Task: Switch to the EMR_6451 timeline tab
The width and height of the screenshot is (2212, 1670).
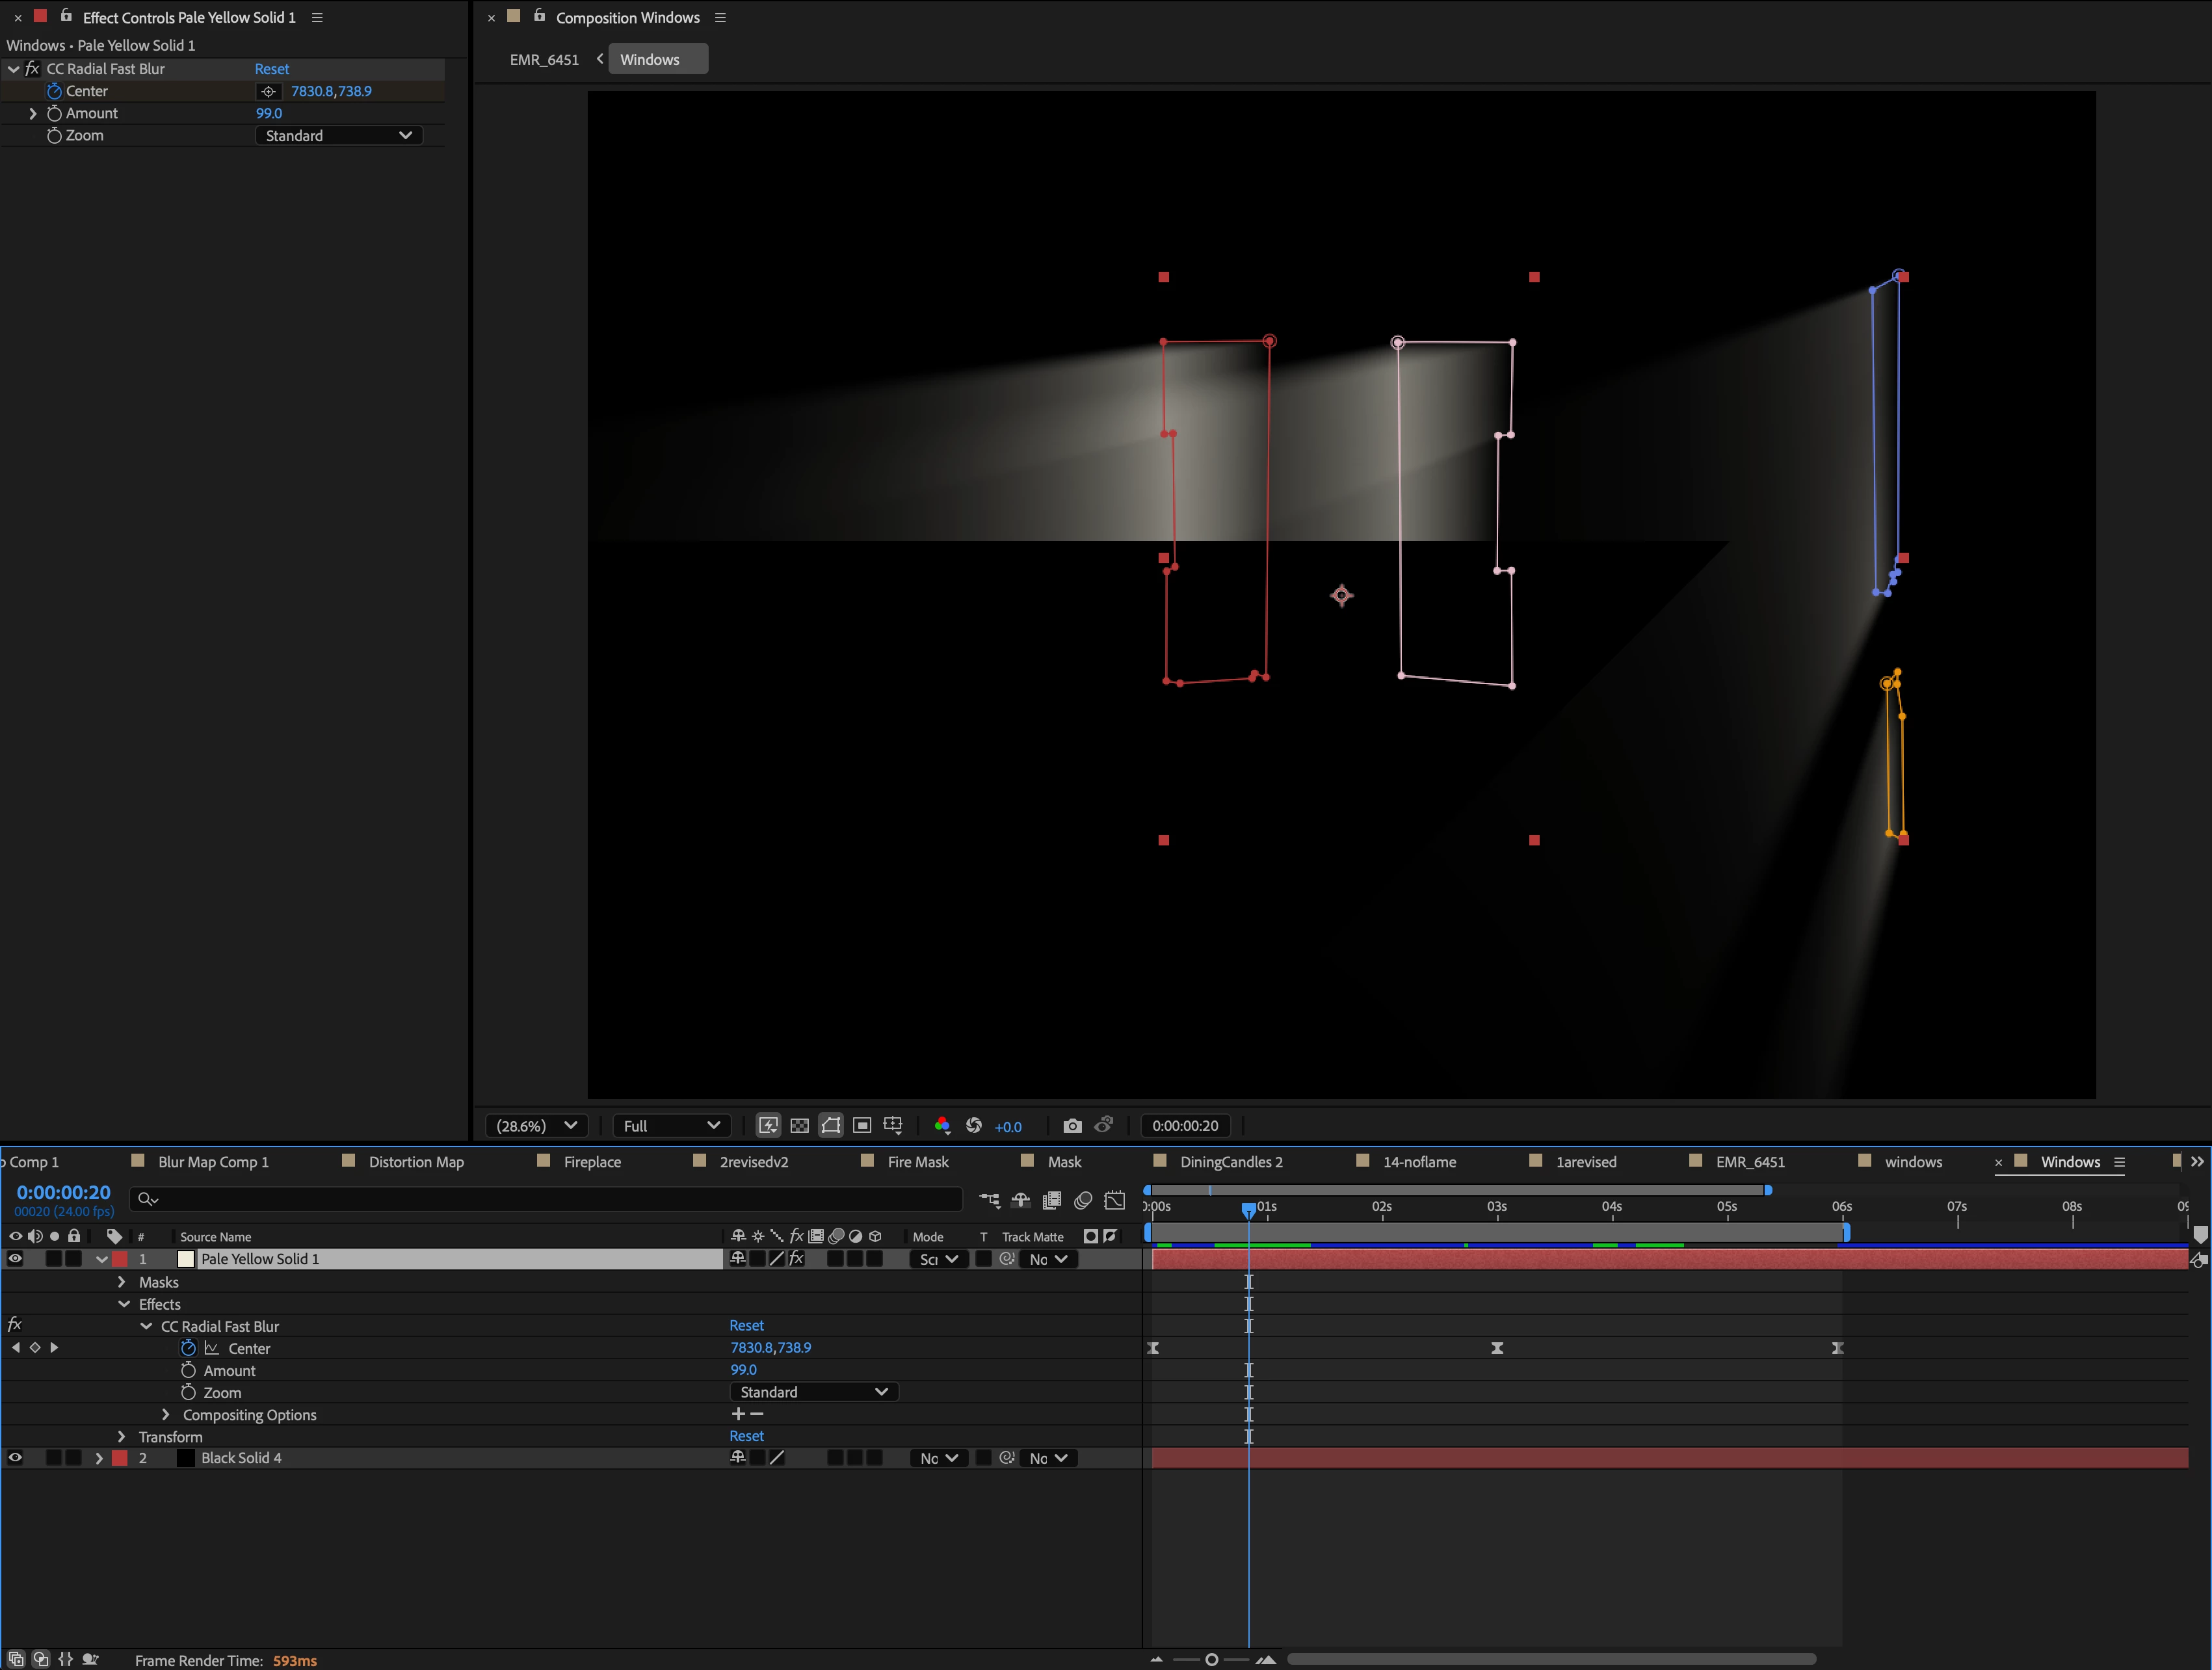Action: [1749, 1162]
